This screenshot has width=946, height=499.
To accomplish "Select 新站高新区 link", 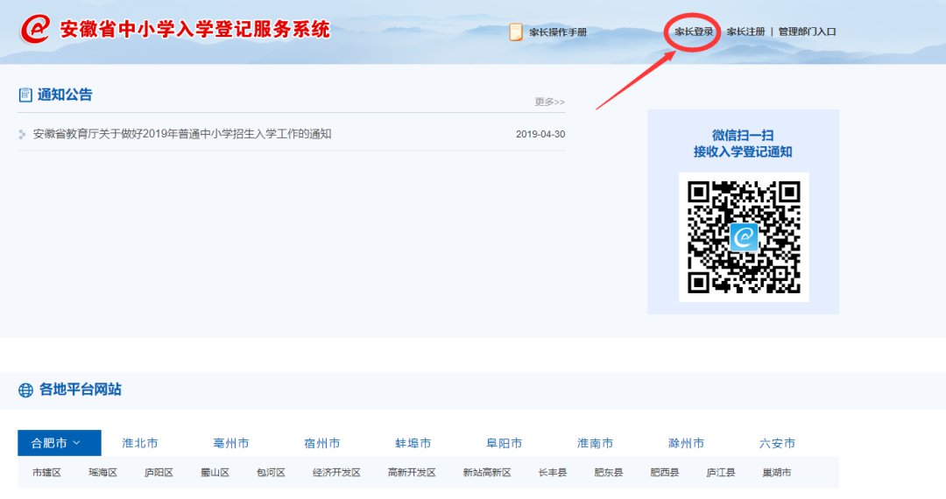I will click(487, 473).
